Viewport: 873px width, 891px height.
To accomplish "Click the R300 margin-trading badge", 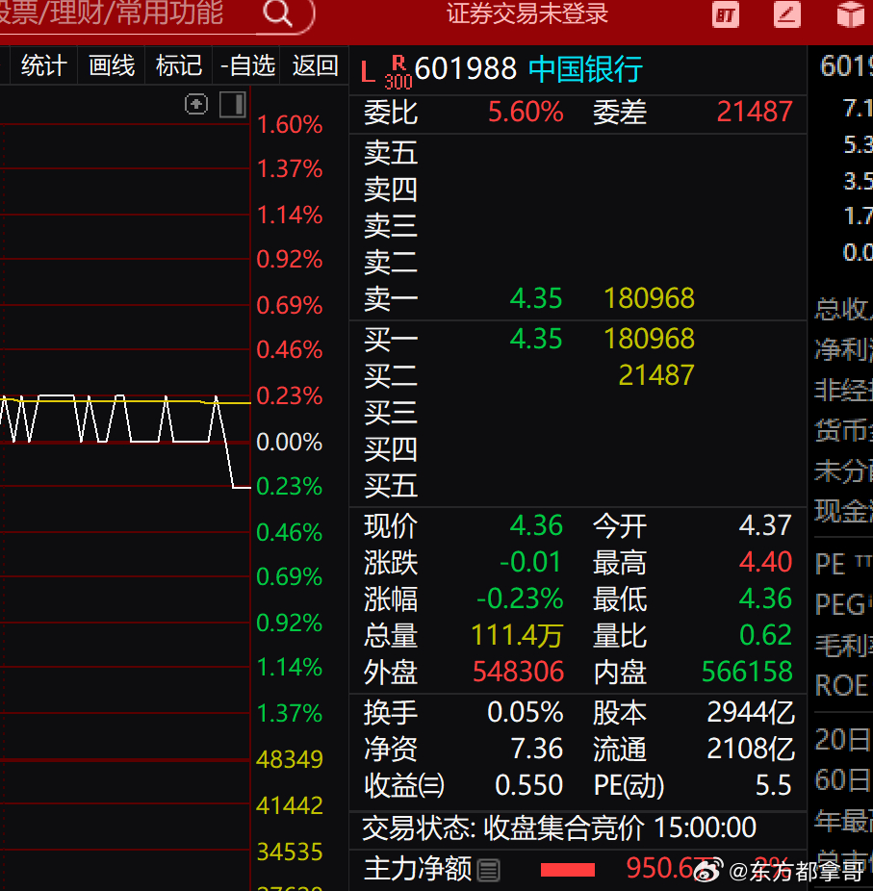I will 398,71.
